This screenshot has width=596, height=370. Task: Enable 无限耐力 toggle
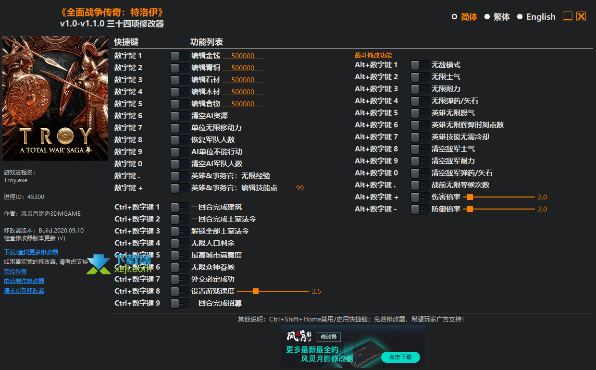pos(420,89)
